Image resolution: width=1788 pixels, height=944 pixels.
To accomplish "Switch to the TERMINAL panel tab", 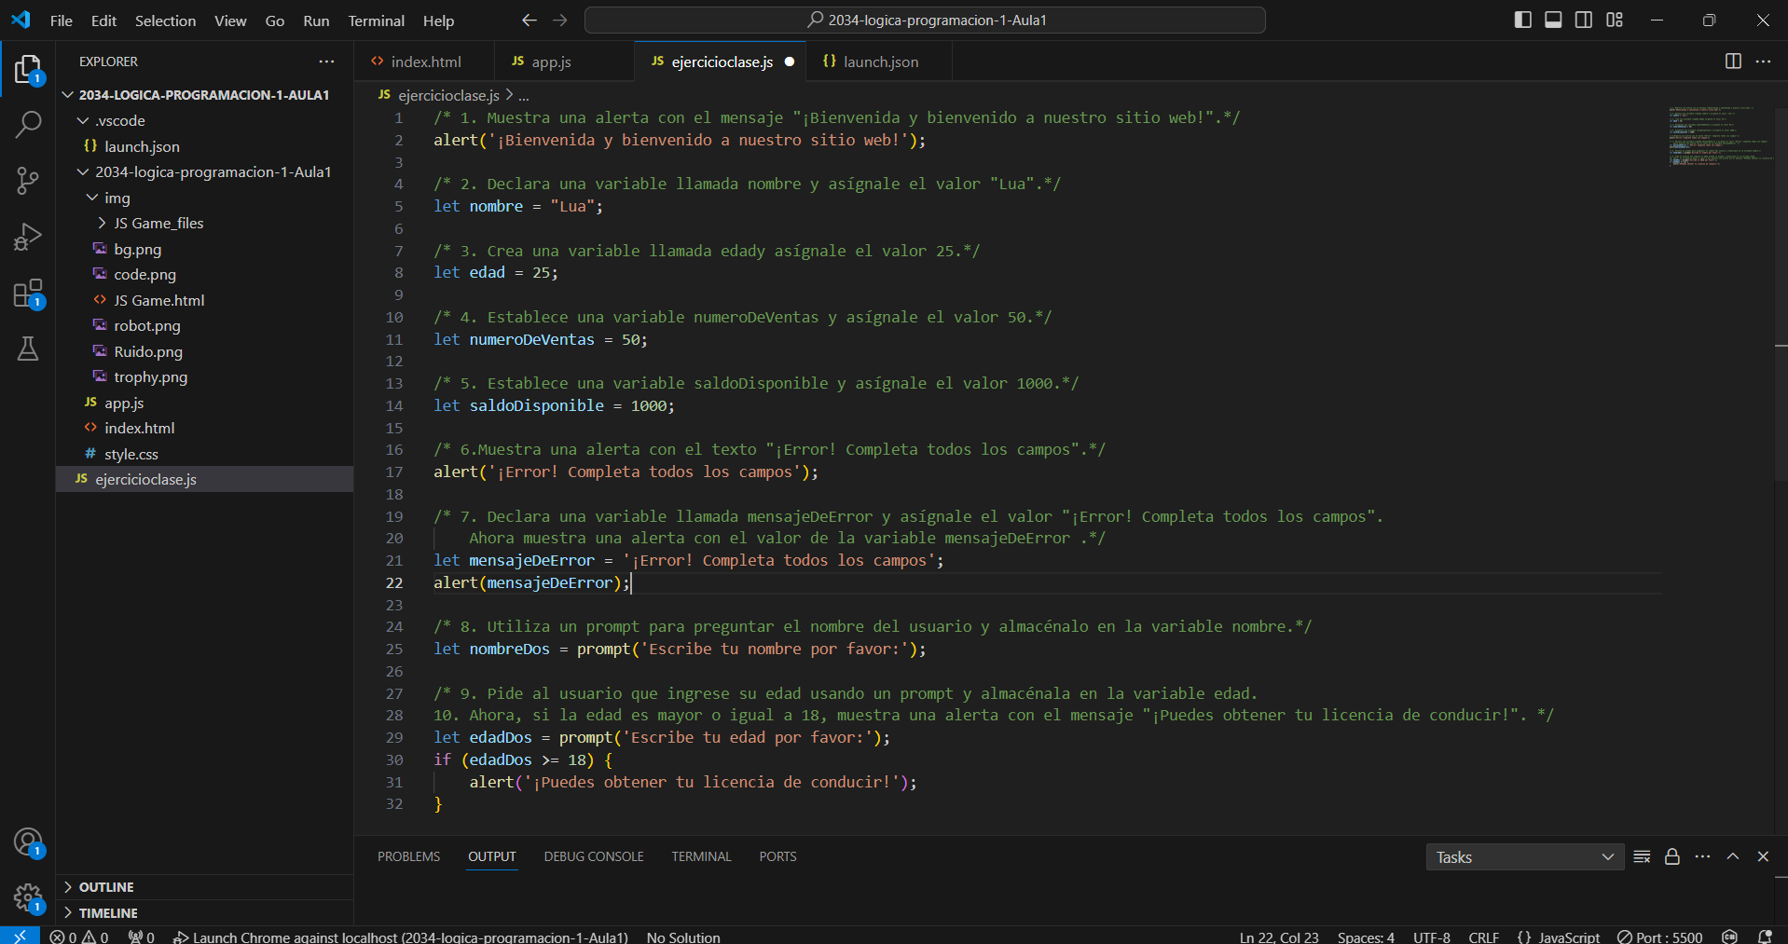I will tap(701, 856).
